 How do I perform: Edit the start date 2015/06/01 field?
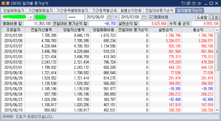96,17
